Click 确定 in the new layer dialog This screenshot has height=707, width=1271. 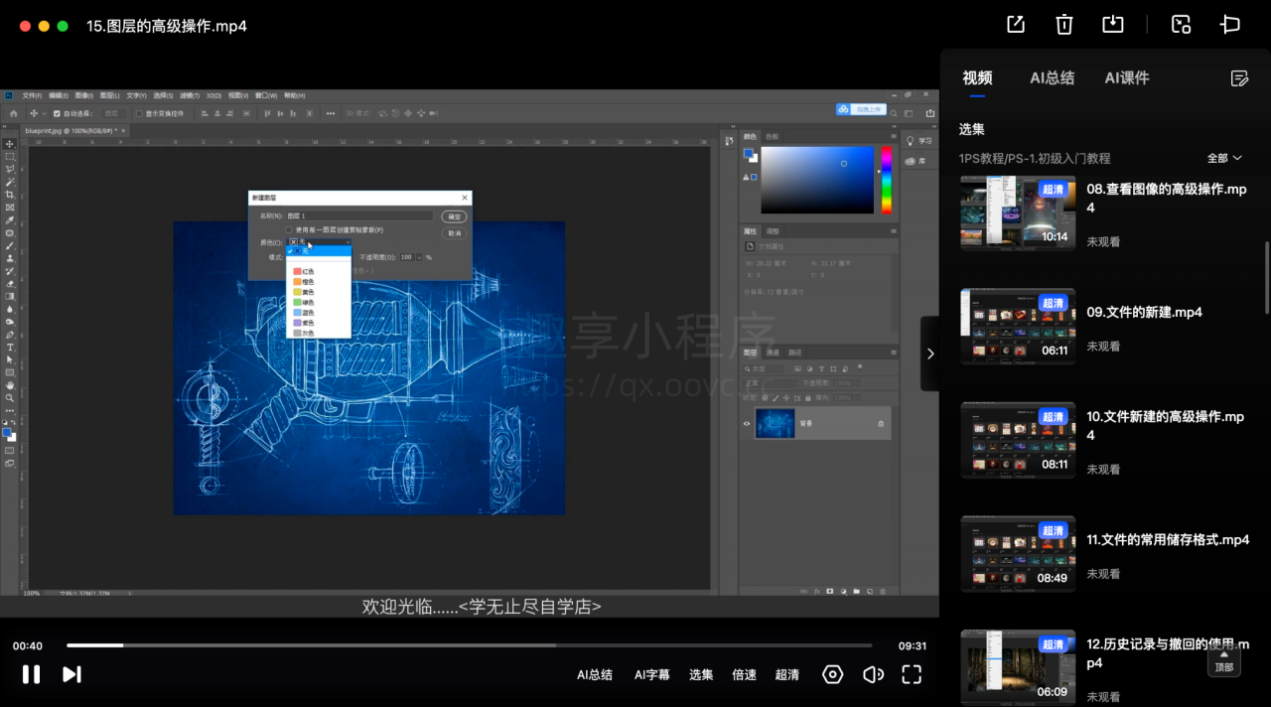pyautogui.click(x=454, y=216)
